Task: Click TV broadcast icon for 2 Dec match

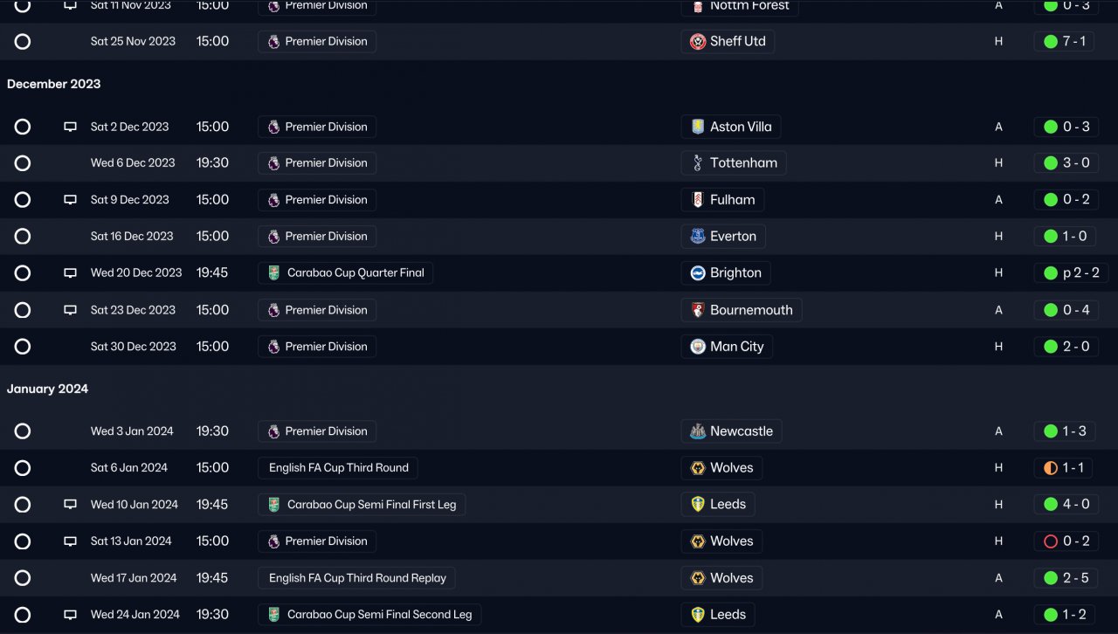Action: (x=70, y=127)
